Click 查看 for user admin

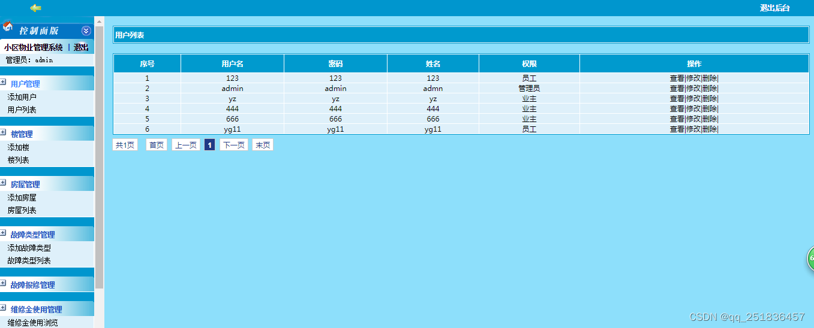(677, 88)
